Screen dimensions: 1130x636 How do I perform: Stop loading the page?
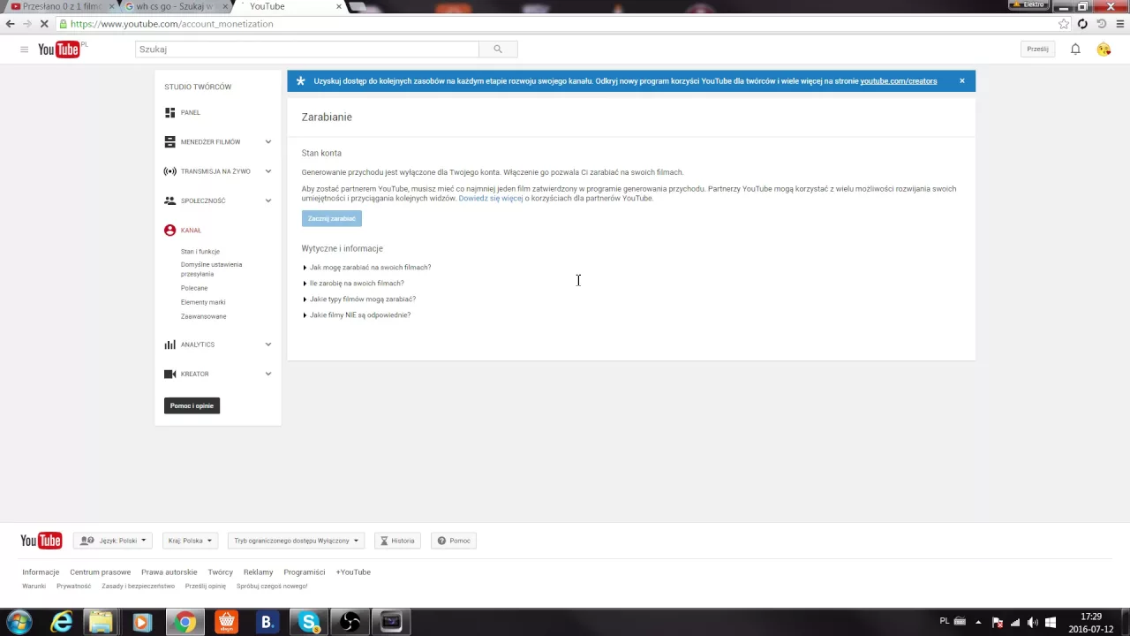tap(44, 24)
